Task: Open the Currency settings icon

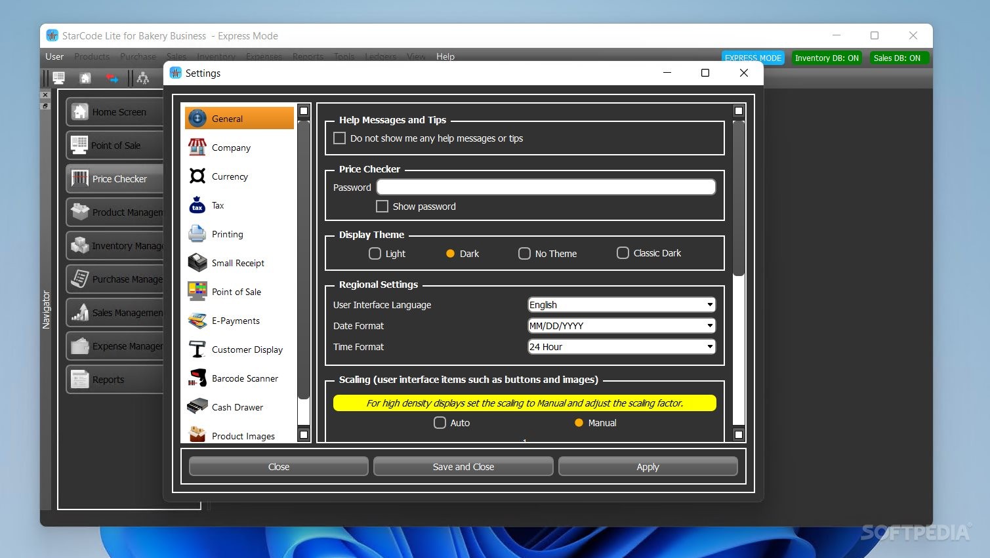Action: tap(197, 176)
